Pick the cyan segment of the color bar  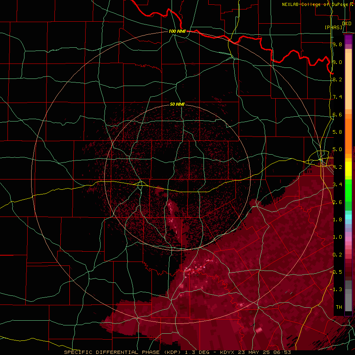click(x=348, y=217)
